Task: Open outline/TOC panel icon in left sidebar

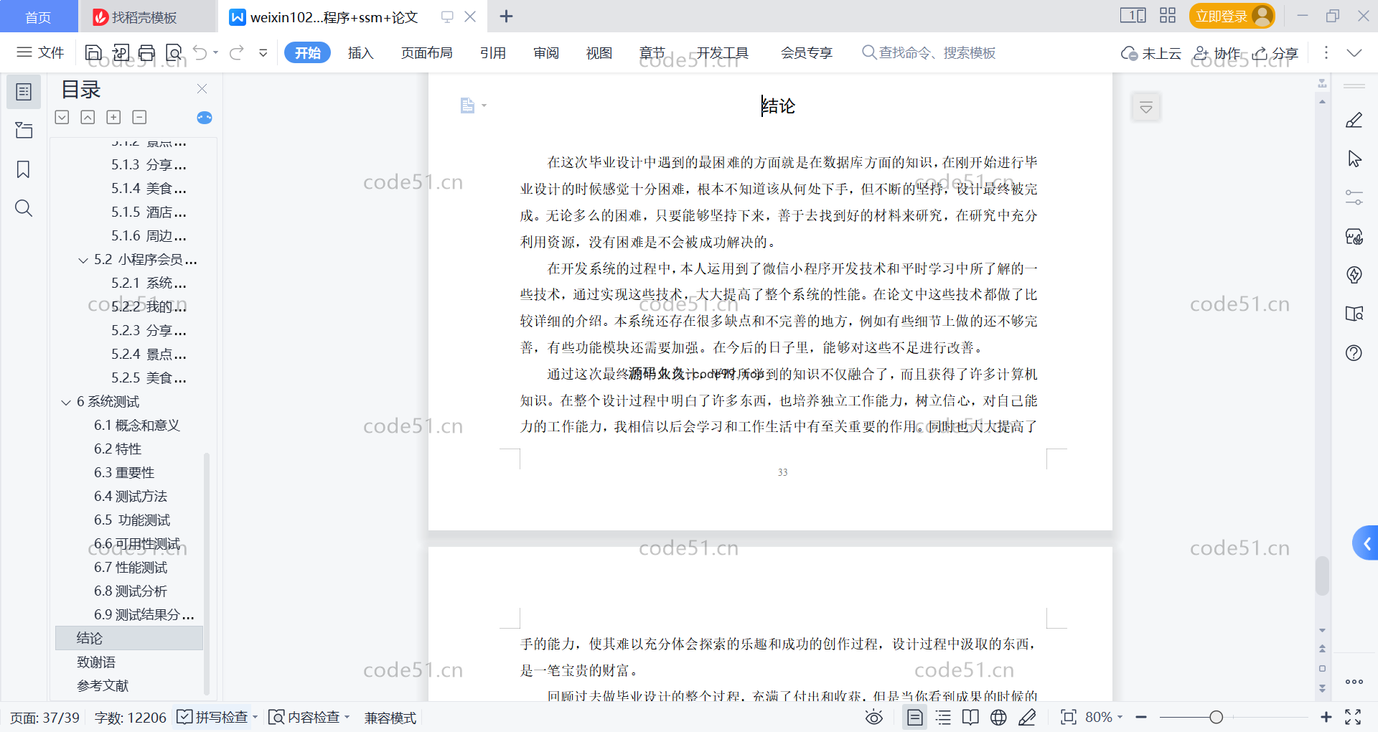Action: click(x=24, y=92)
